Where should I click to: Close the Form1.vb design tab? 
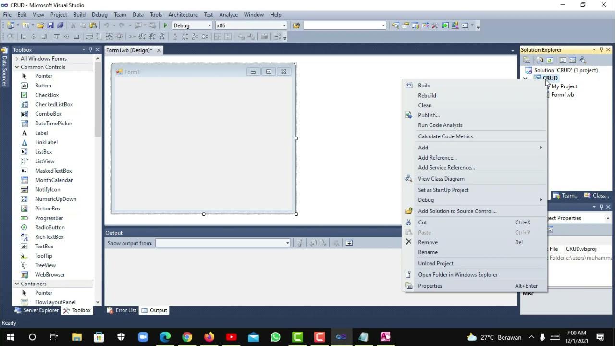159,50
